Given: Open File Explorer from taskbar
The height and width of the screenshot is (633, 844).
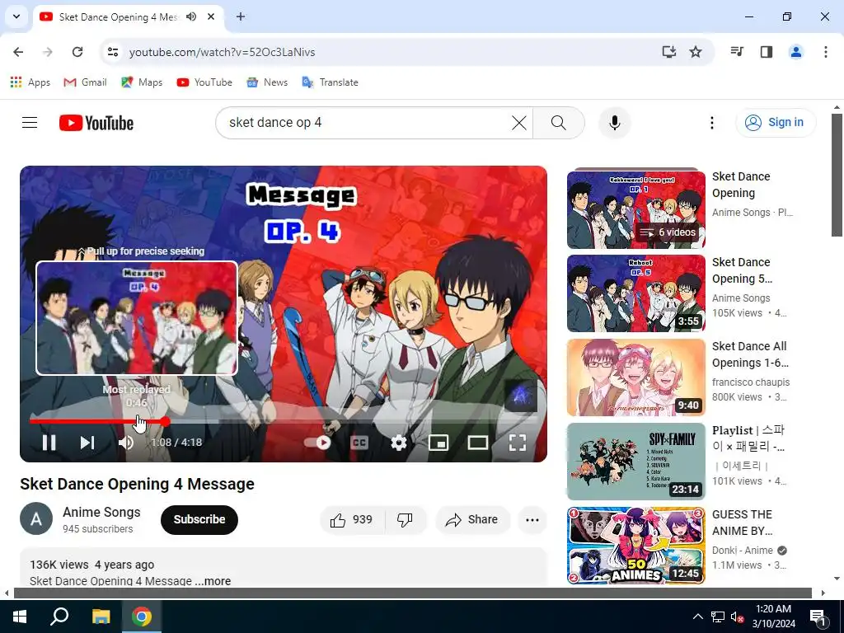Looking at the screenshot, I should pyautogui.click(x=101, y=617).
